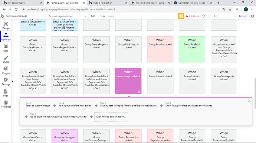This screenshot has height=143, width=256.
Task: Open the Logs section
Action: 6,93
